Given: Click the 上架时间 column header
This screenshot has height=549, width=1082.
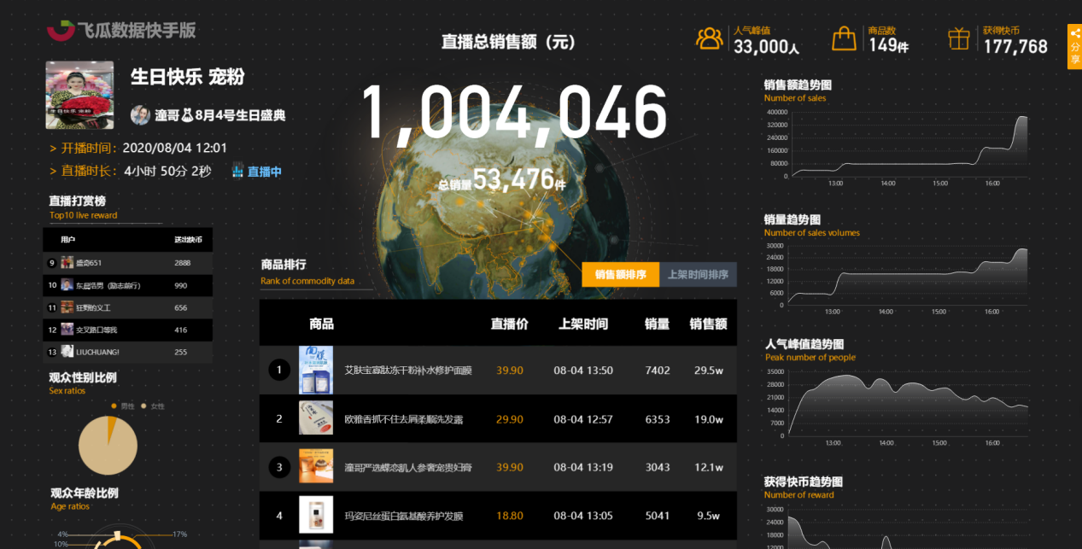Looking at the screenshot, I should (x=583, y=324).
